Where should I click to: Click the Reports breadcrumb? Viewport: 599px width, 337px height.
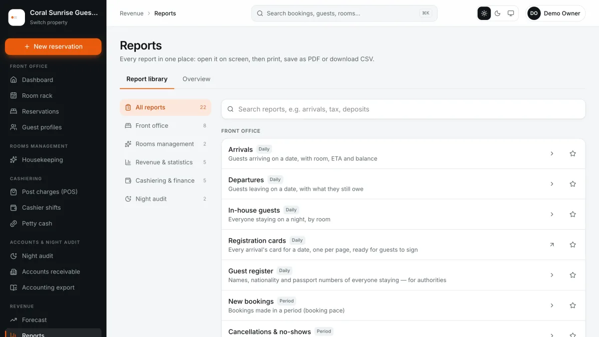click(165, 13)
